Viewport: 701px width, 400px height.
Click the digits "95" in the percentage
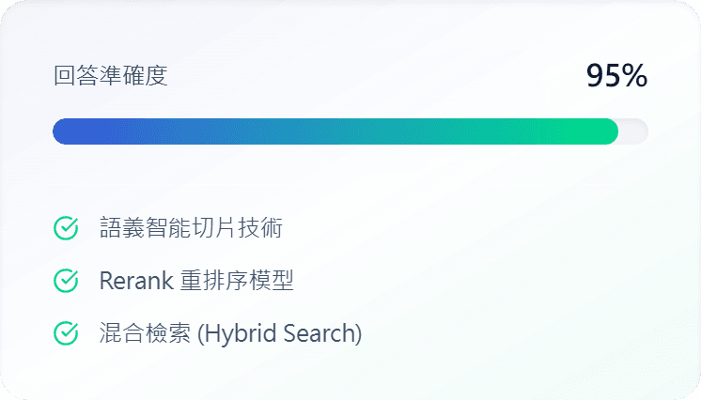tap(604, 76)
